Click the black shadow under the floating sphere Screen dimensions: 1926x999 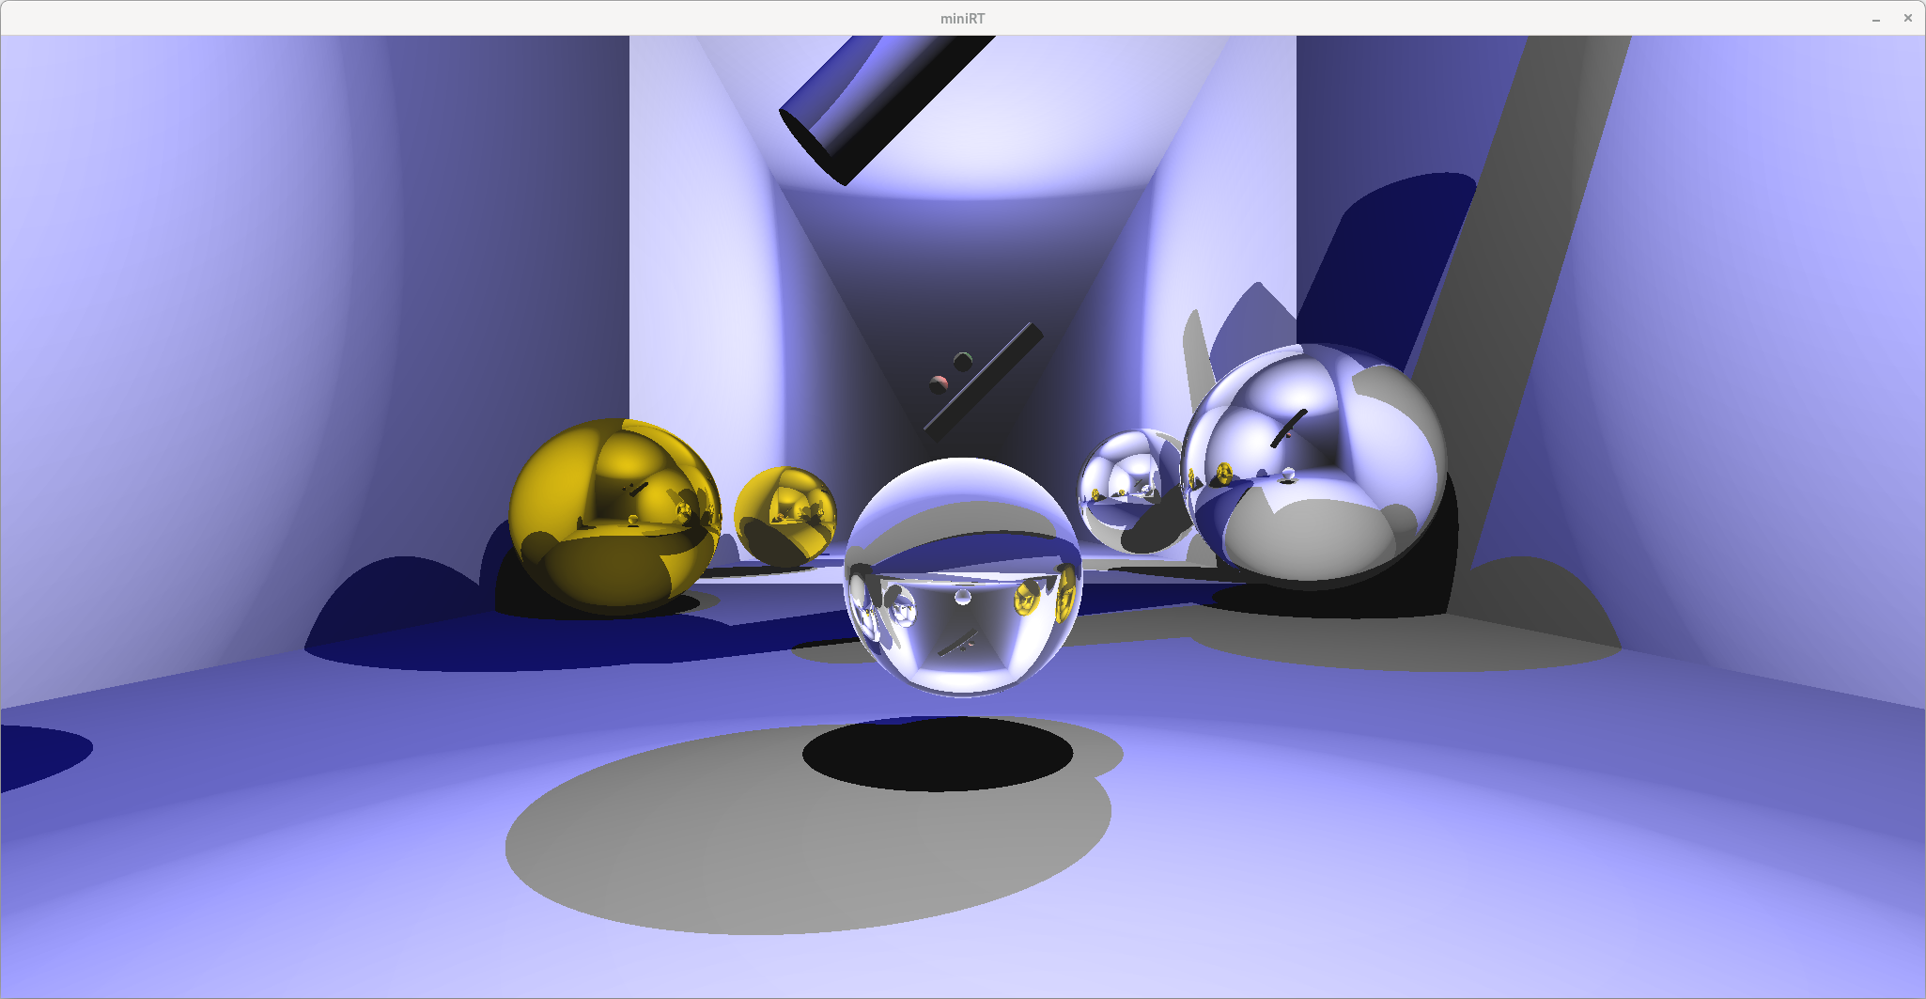tap(937, 754)
